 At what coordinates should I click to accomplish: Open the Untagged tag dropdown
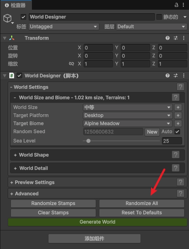tap(64, 27)
